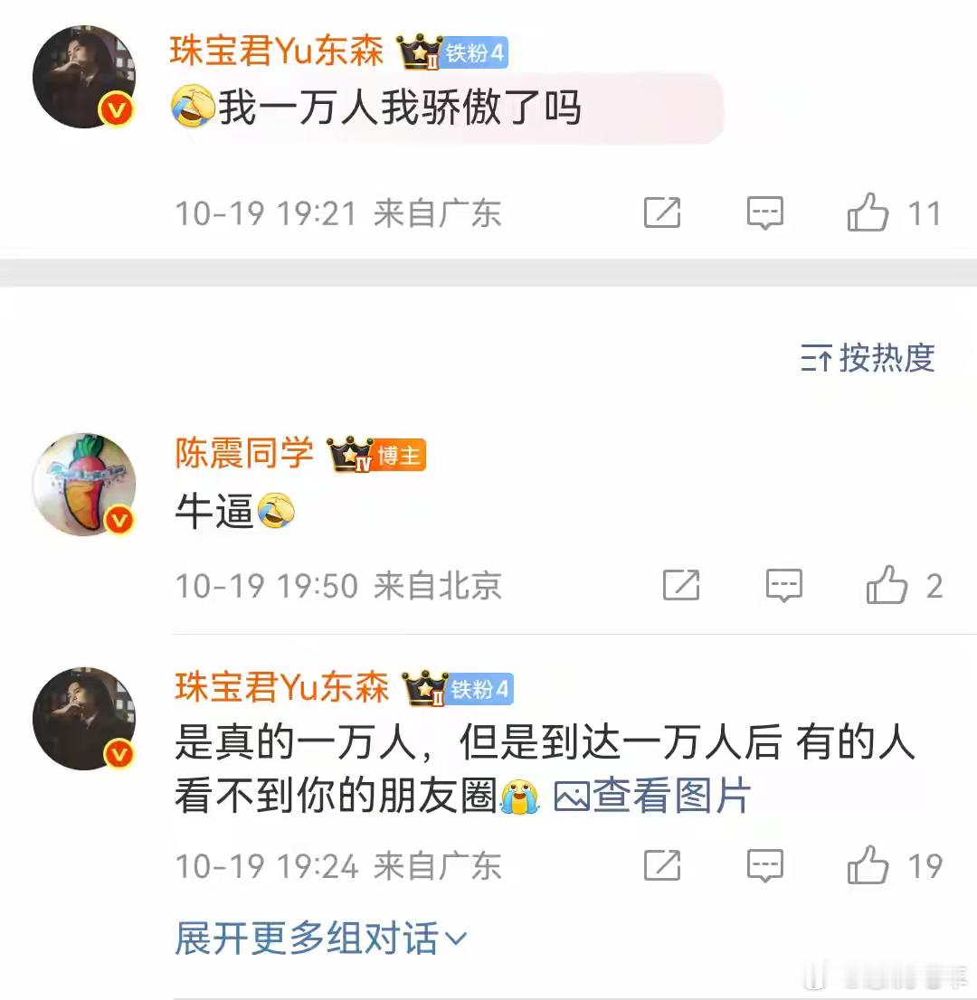Tap the crown badge beside 陈震同学
Viewport: 977px width, 1000px height.
[350, 454]
